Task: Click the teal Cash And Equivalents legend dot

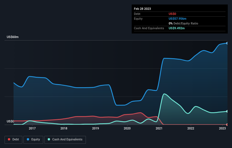Action: 49,139
